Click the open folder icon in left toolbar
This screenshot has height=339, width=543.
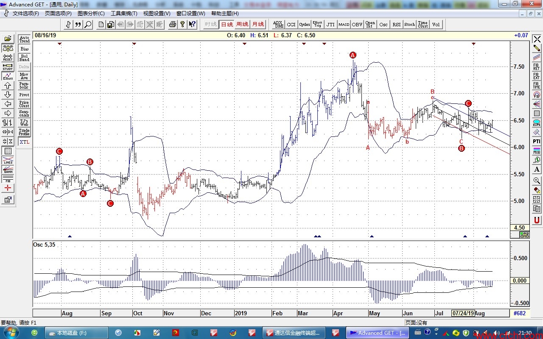[x=8, y=39]
